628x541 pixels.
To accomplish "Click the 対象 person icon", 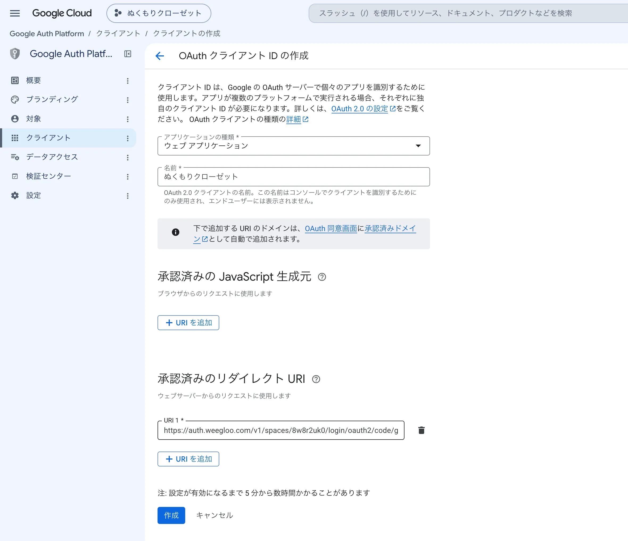I will tap(15, 118).
